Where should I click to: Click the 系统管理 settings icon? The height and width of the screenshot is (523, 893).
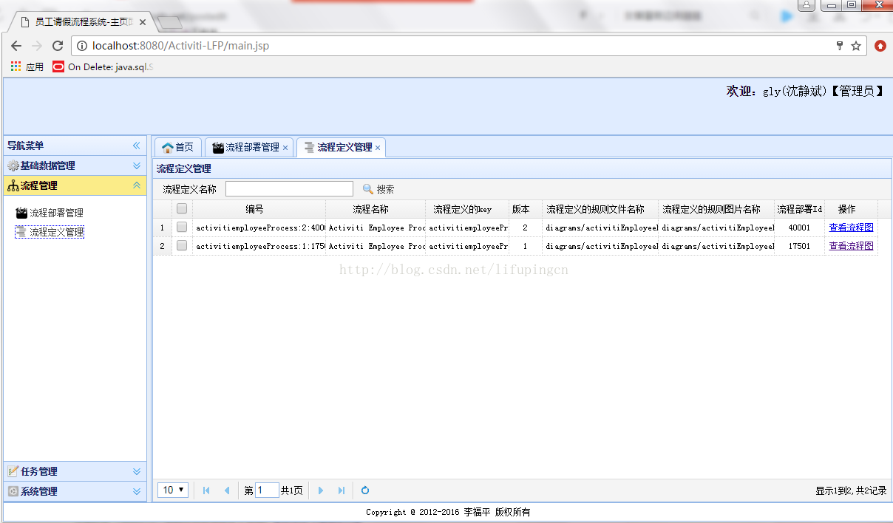click(13, 491)
